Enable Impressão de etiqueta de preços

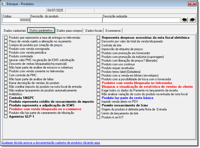98,49
